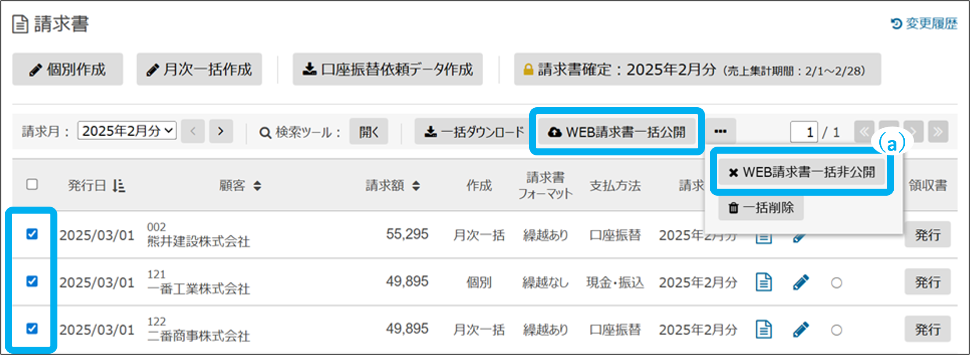Viewport: 970px width, 355px height.
Task: Click 口座振替依頼データ作成 download button
Action: point(388,70)
